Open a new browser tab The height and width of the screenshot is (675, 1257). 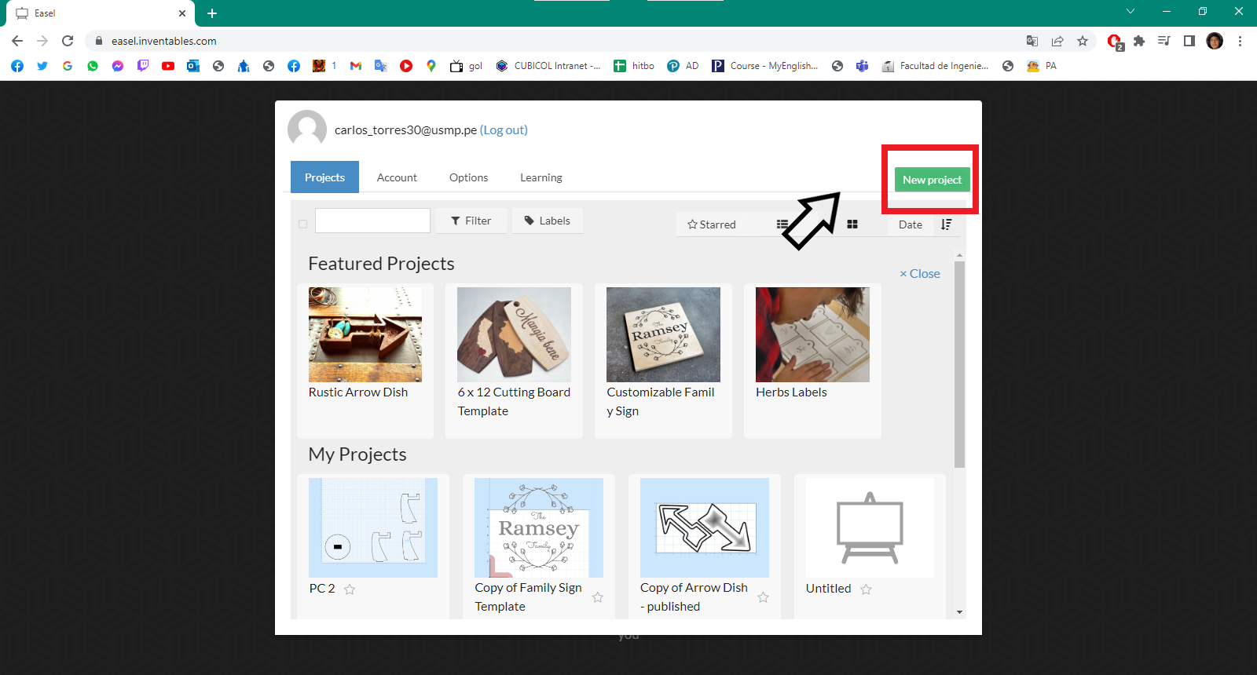[212, 13]
